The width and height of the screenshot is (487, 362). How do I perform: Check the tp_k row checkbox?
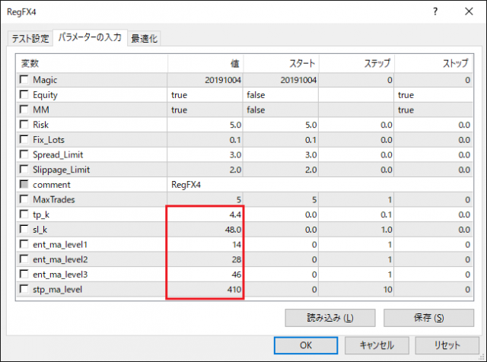pyautogui.click(x=24, y=214)
